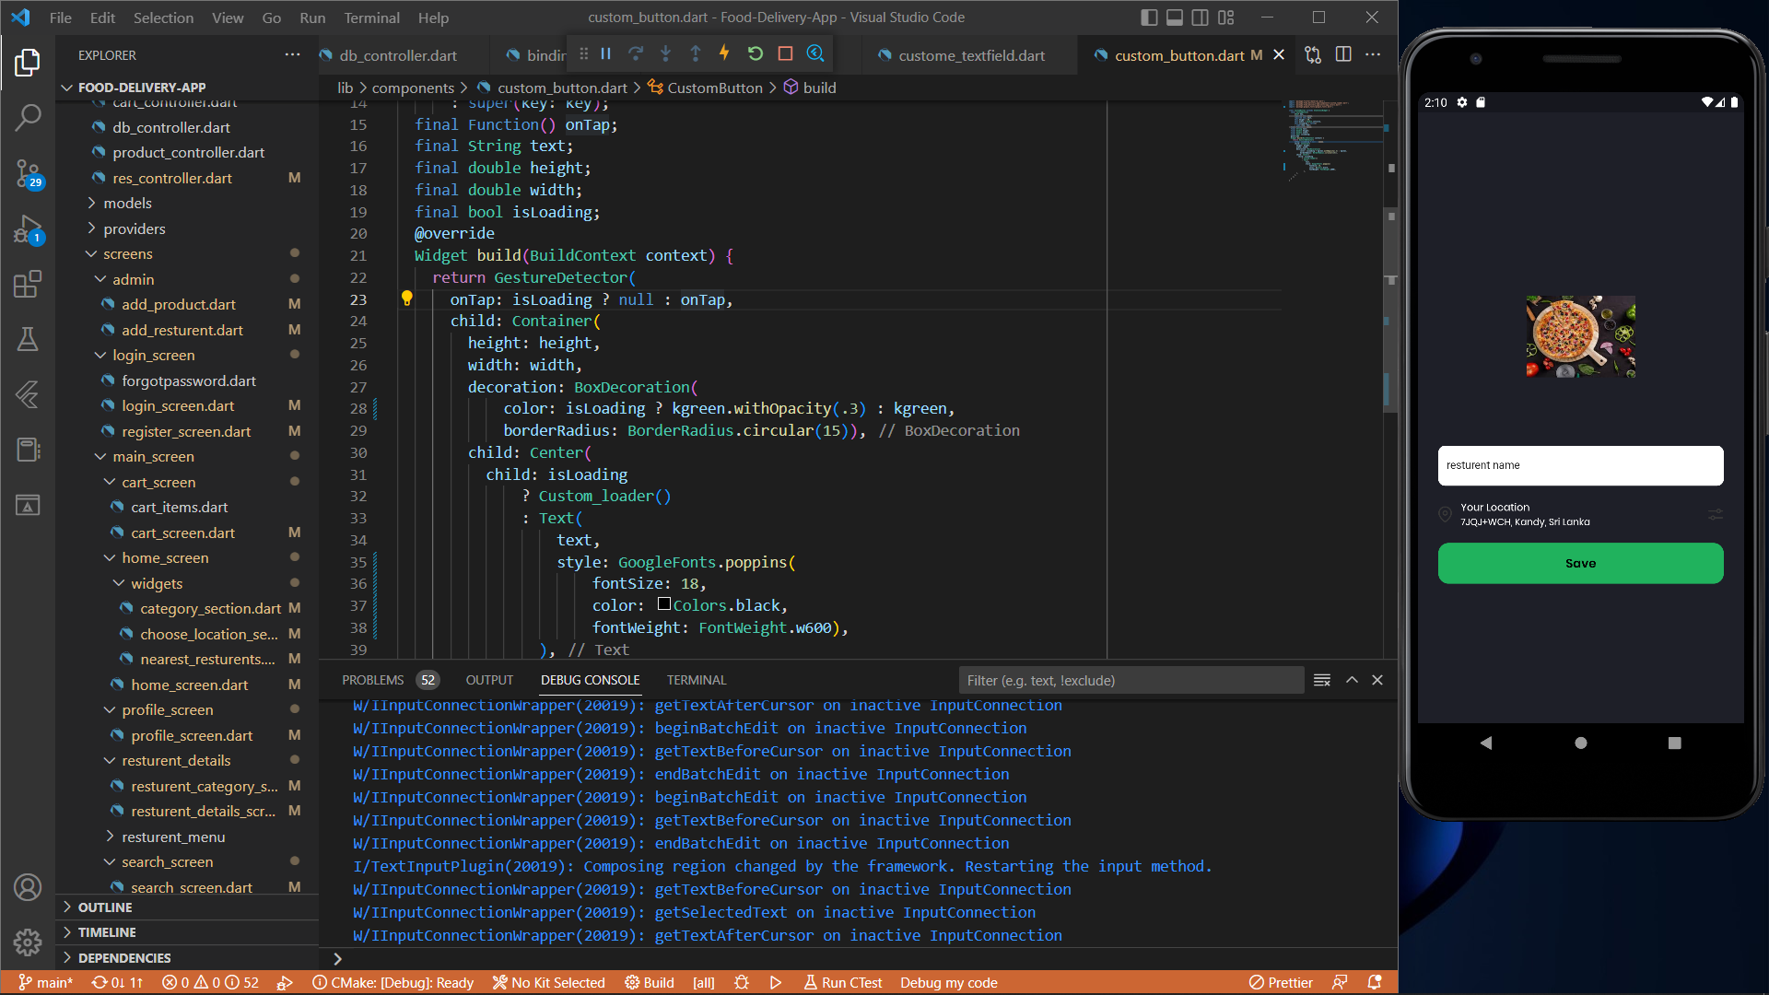Open the Accounts icon in activity bar
The image size is (1769, 995).
[28, 887]
